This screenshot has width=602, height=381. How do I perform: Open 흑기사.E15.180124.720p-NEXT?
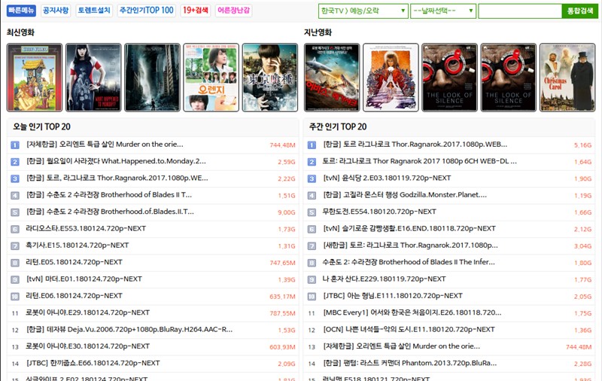coord(78,245)
